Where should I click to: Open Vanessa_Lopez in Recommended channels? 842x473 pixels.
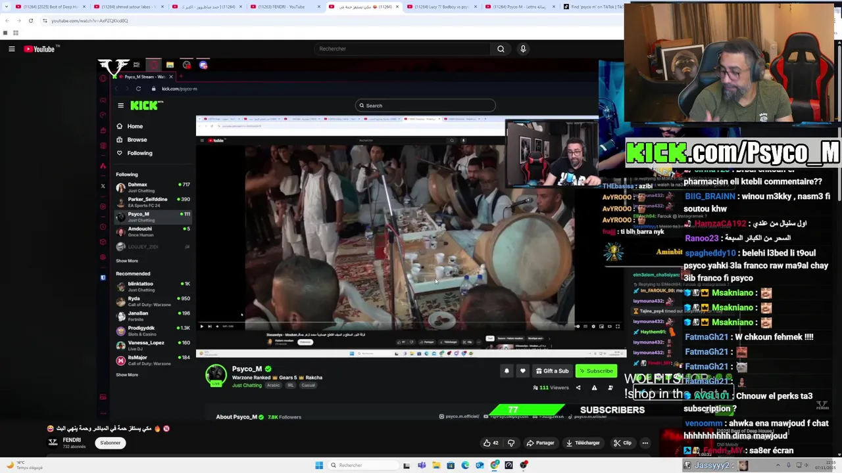153,346
